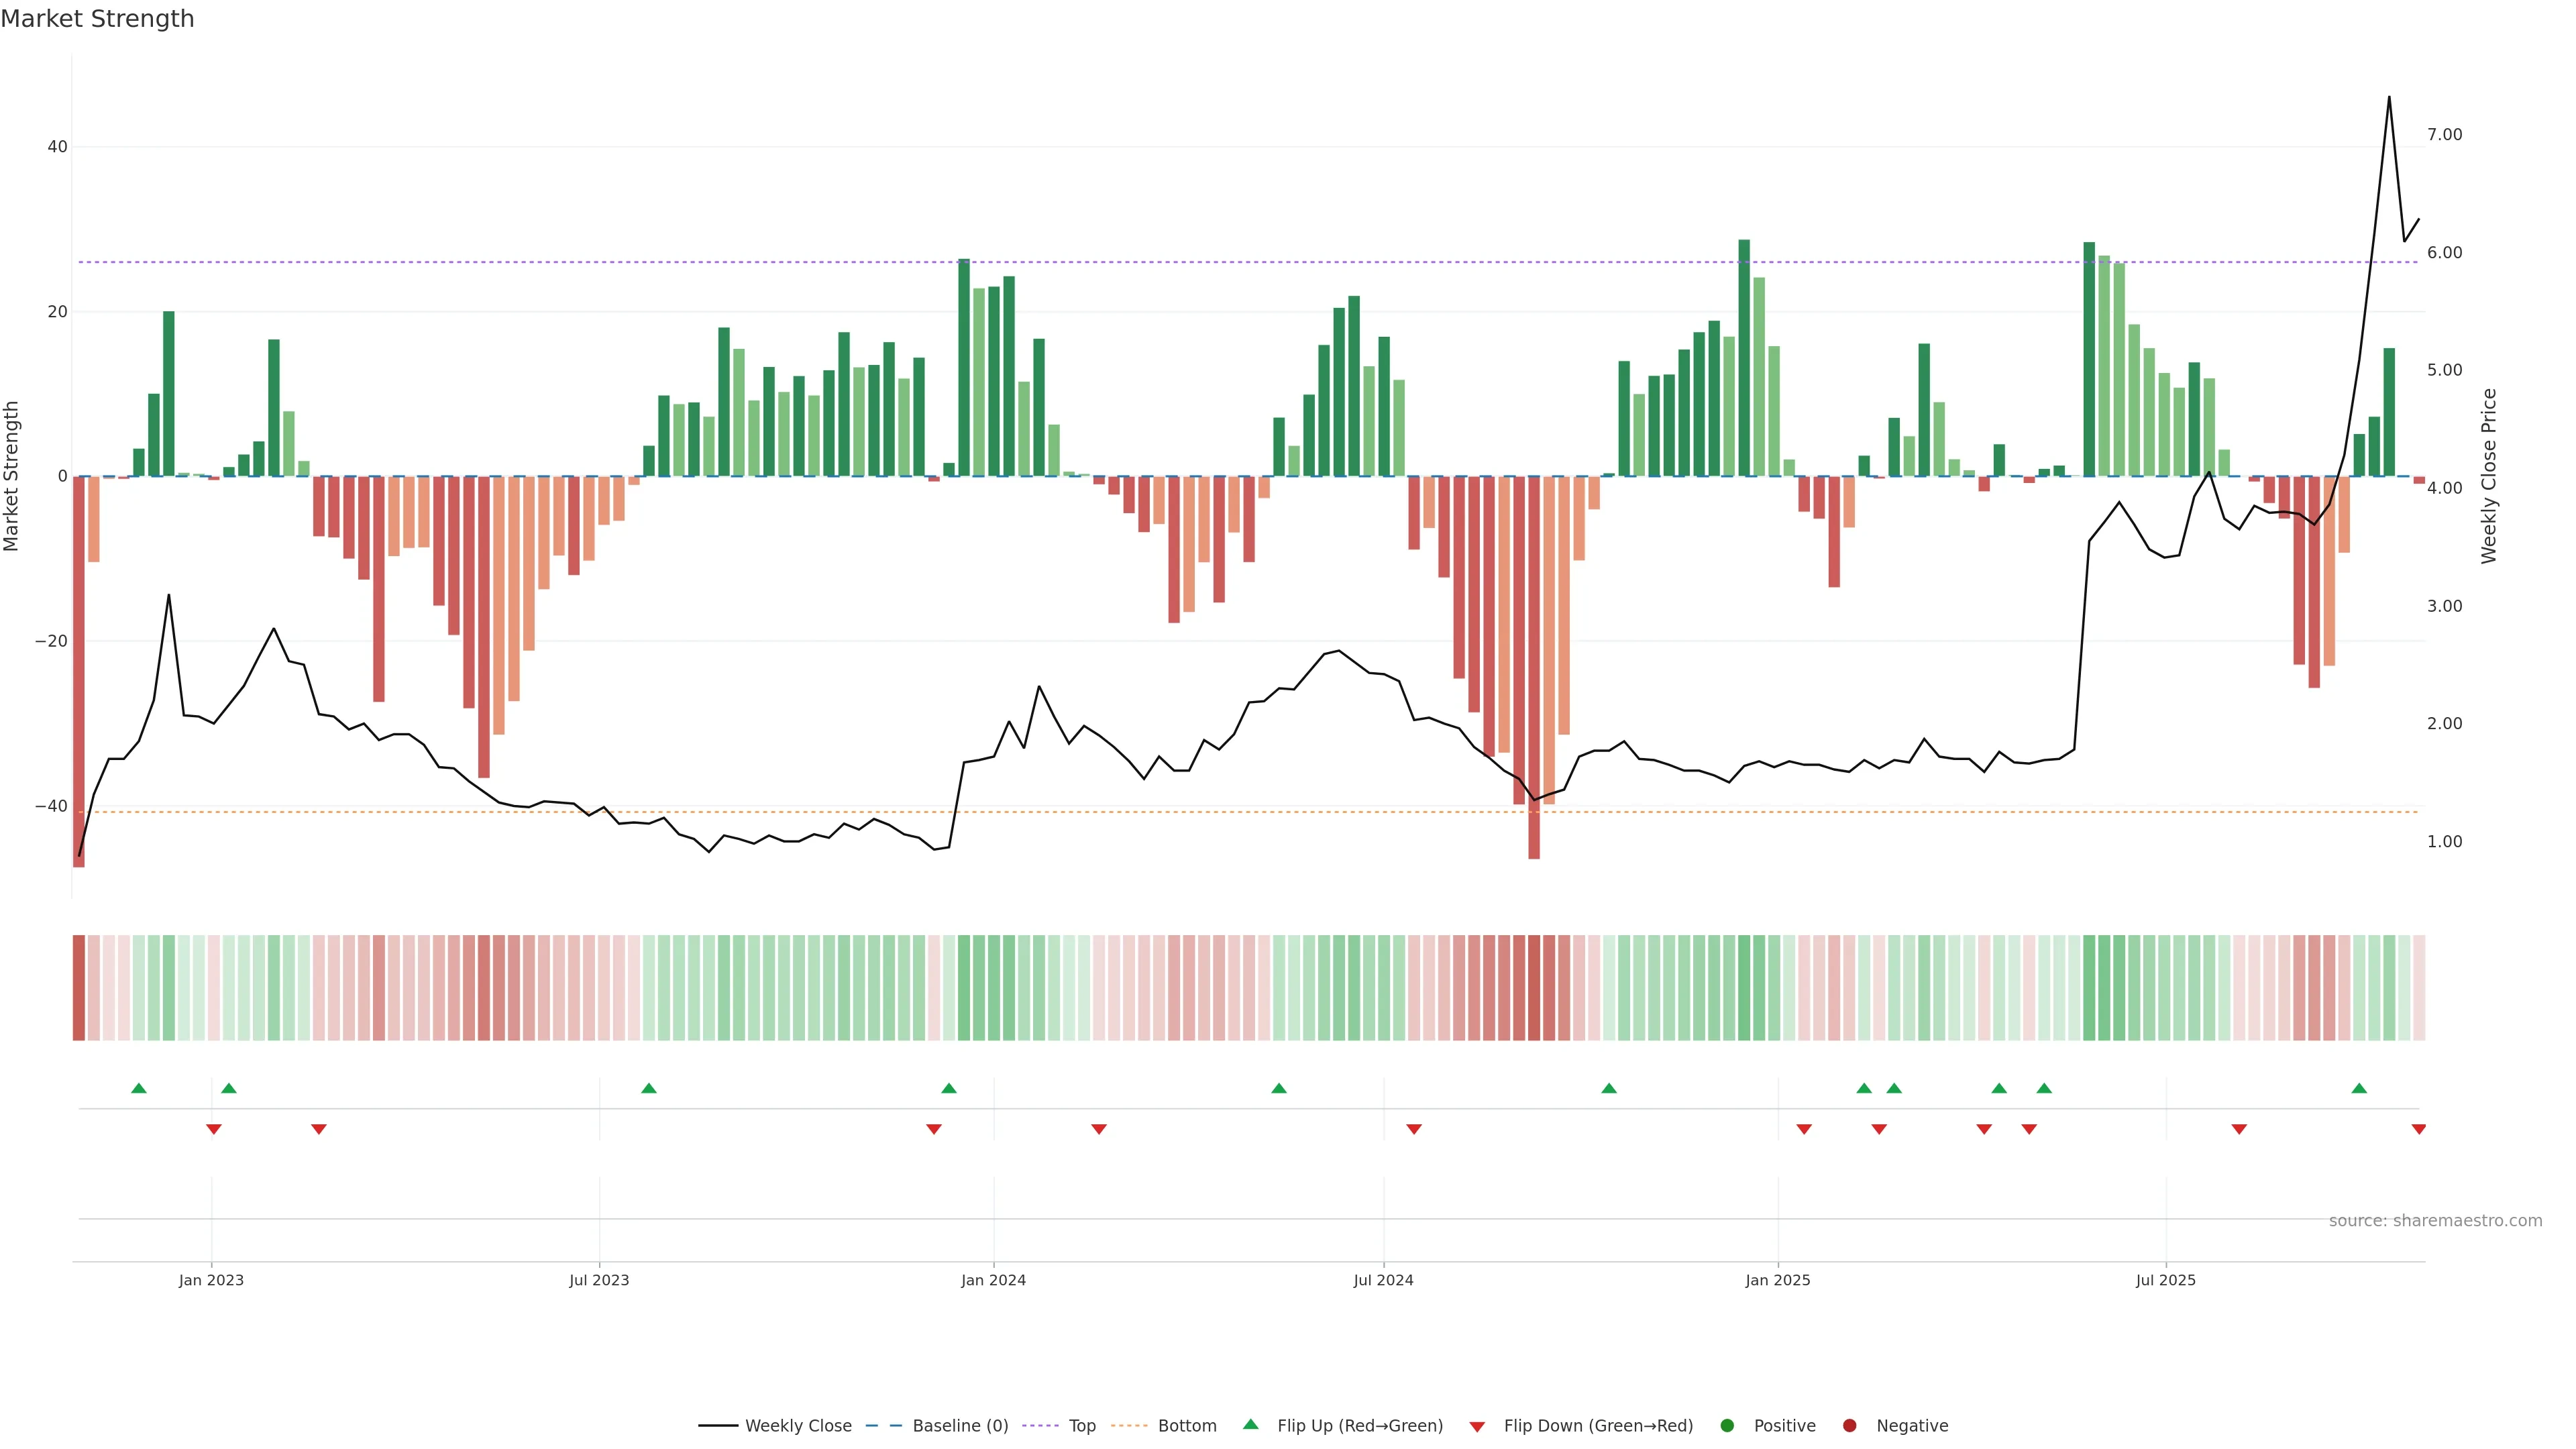This screenshot has width=2576, height=1449.
Task: Click the flip-down triangle right after Jul 2024
Action: tap(1414, 1129)
